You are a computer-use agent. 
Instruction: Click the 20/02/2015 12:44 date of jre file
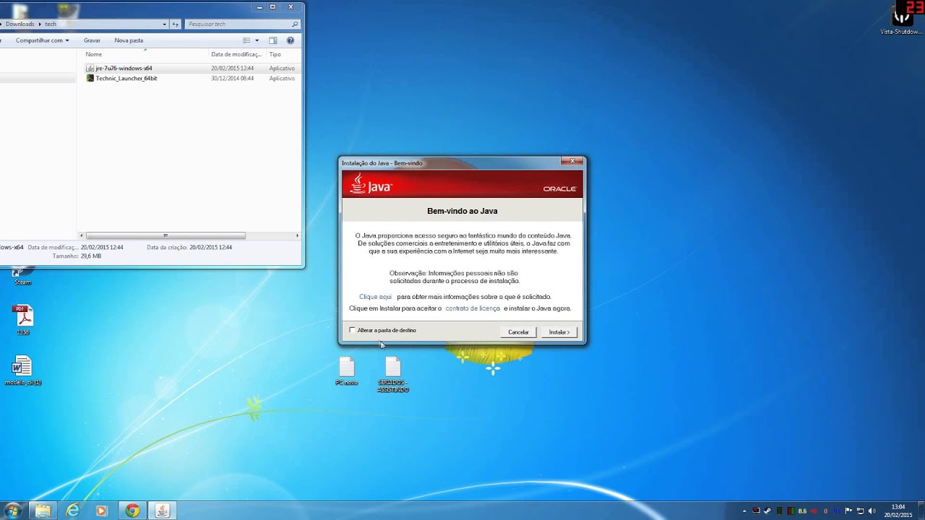pyautogui.click(x=232, y=68)
